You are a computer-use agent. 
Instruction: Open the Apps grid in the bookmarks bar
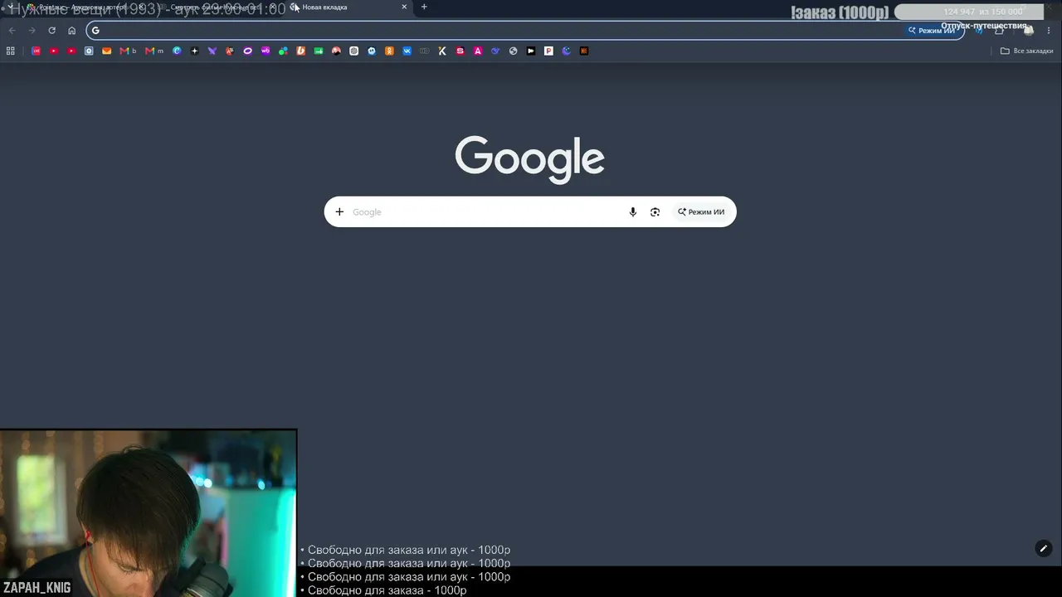point(11,51)
